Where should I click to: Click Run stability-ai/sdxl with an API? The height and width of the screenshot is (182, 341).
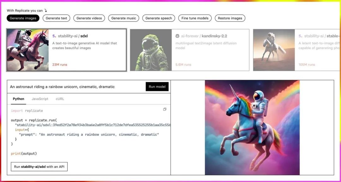click(39, 167)
